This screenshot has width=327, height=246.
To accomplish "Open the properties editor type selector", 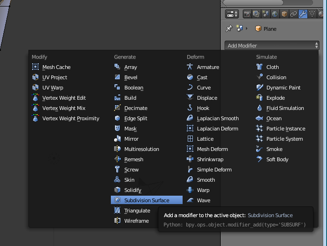I will pyautogui.click(x=232, y=14).
